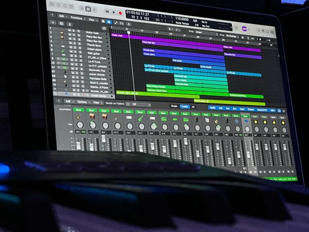Switch mixer to Single view
The height and width of the screenshot is (232, 309).
(174, 106)
